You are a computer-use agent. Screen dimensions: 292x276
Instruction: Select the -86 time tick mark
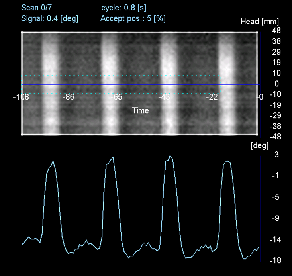(x=69, y=97)
